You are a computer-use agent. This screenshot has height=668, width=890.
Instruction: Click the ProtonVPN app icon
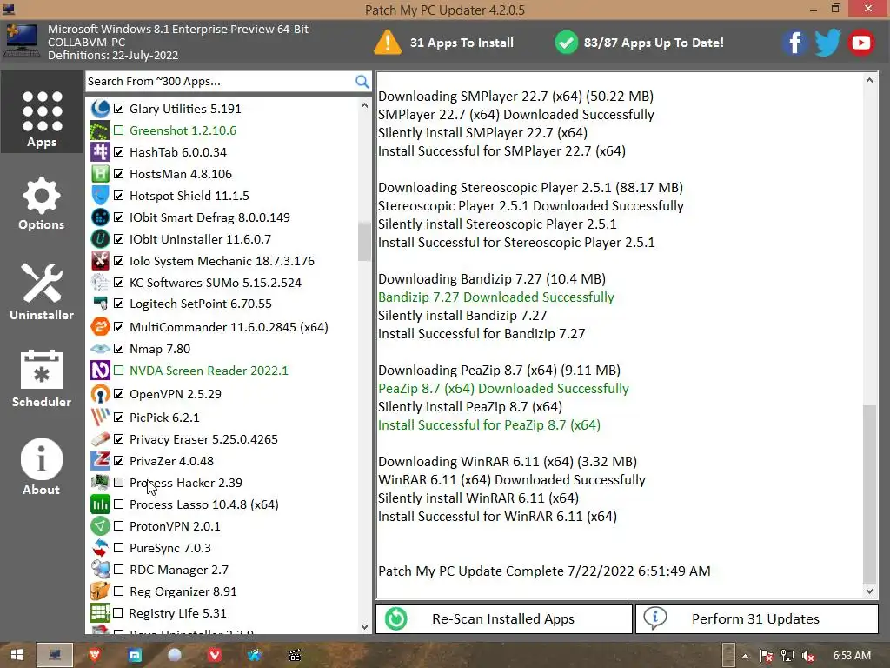[100, 526]
